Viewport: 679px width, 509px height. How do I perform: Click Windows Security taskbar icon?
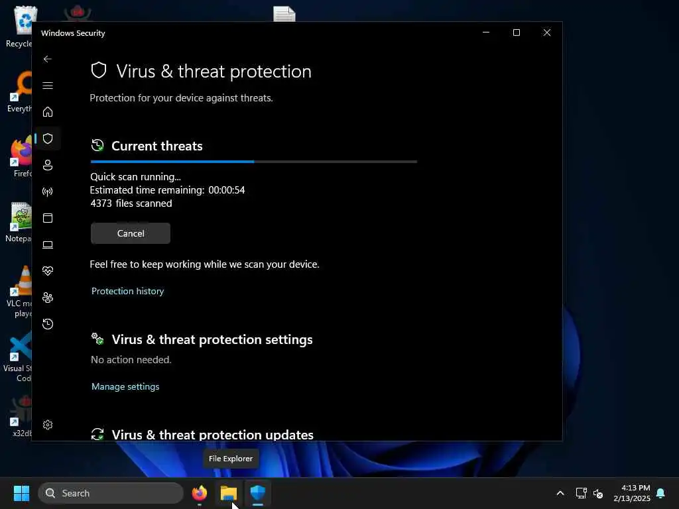[258, 493]
